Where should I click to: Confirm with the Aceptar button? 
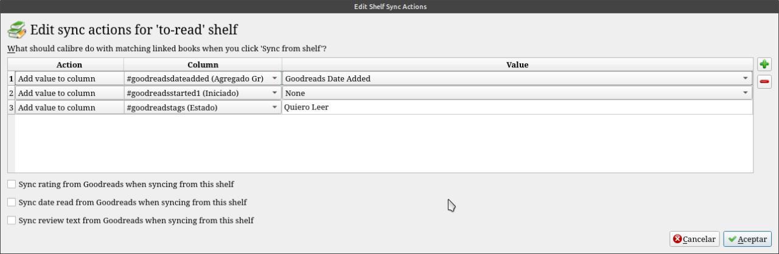[x=747, y=239]
